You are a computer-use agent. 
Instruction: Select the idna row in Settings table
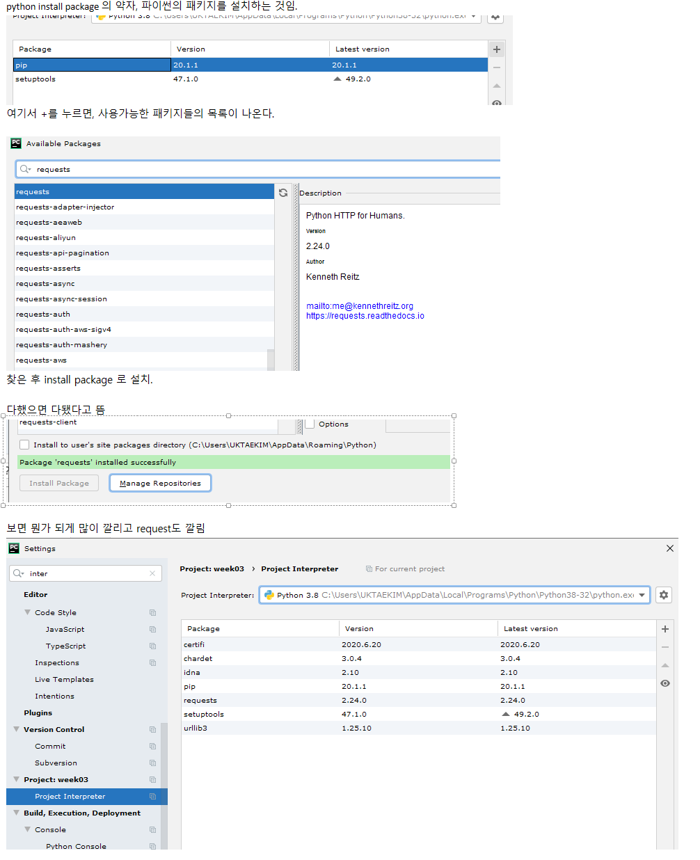pos(419,672)
